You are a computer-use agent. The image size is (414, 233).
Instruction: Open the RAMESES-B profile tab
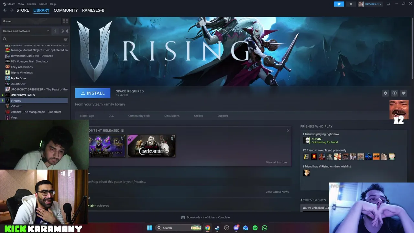tap(93, 10)
